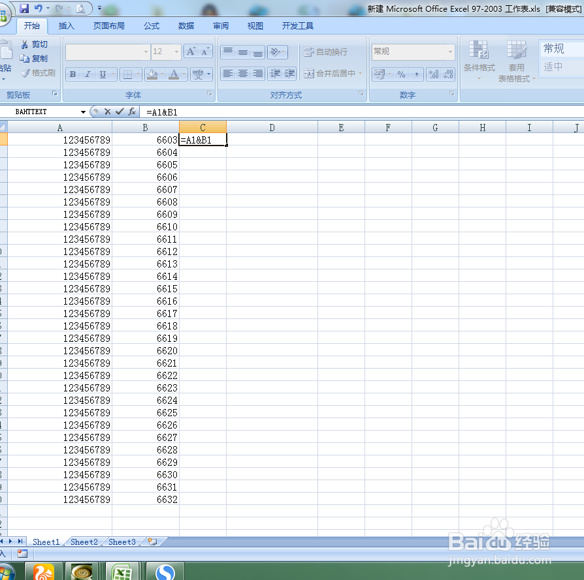Switch to the 插入 ribbon tab
Viewport: 584px width, 580px height.
pyautogui.click(x=66, y=25)
